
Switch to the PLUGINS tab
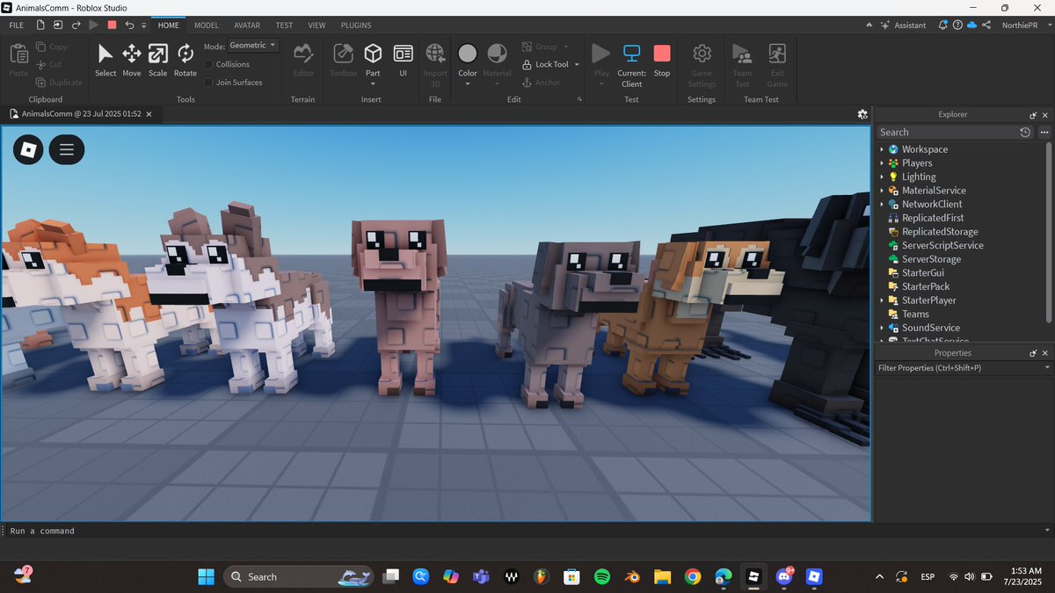[x=356, y=25]
